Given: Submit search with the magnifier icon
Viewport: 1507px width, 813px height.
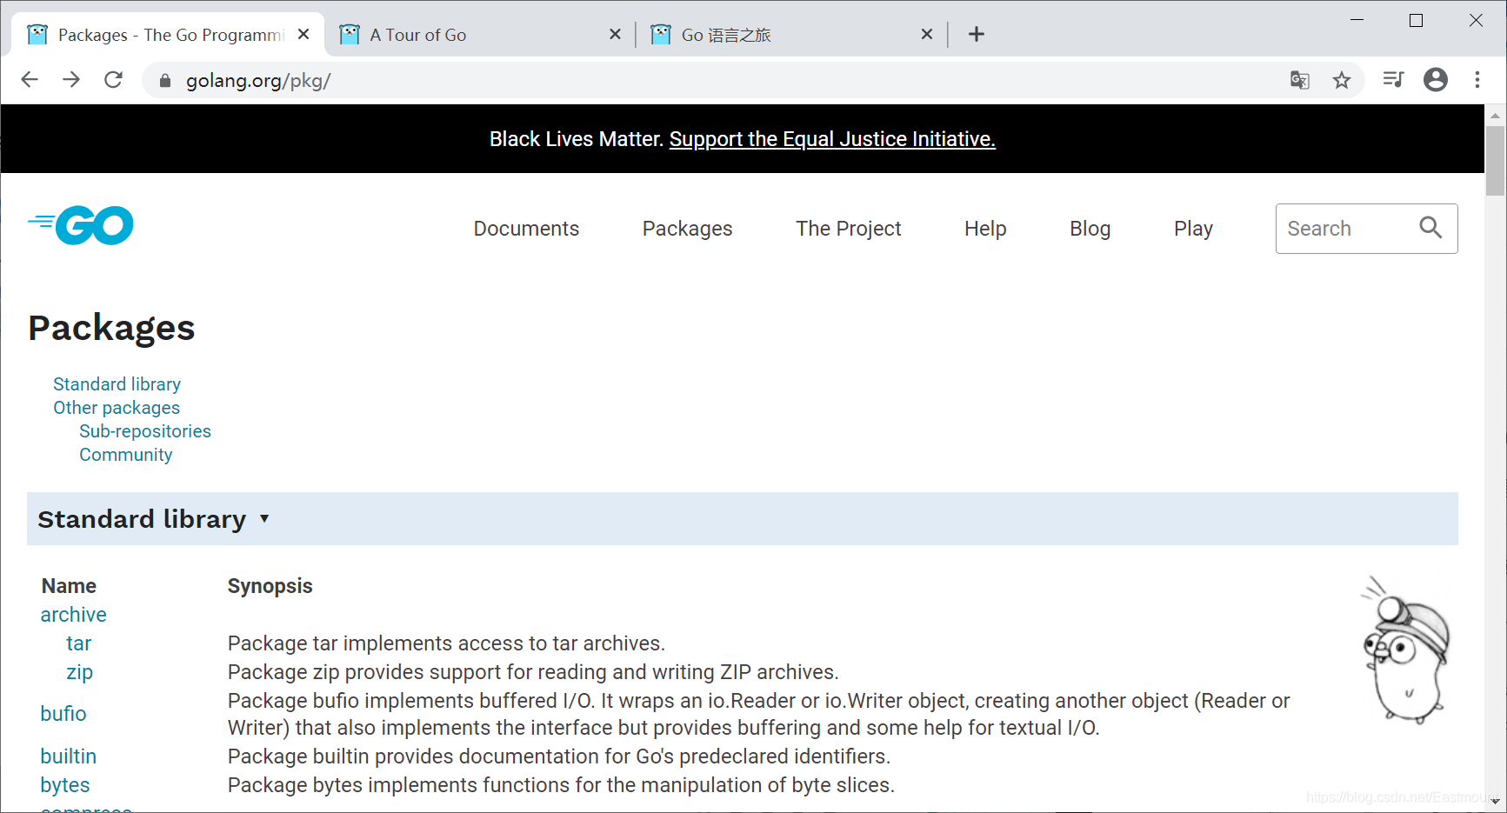Looking at the screenshot, I should click(1430, 228).
